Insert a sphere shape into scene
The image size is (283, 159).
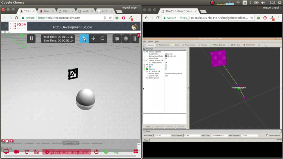(126, 39)
